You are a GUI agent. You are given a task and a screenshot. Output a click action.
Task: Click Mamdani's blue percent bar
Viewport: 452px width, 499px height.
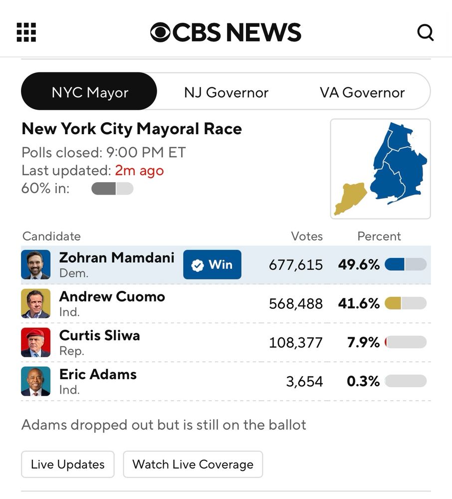point(406,264)
